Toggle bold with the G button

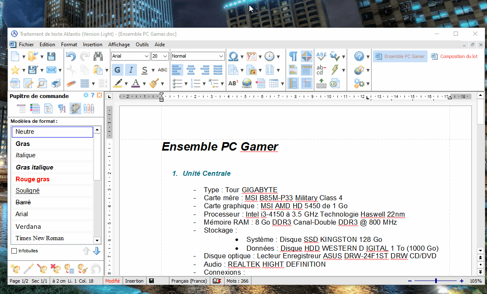pos(118,70)
